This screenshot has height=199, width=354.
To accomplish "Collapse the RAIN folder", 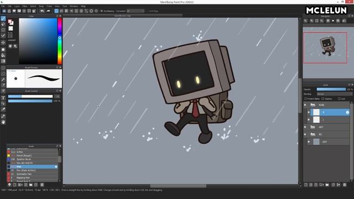I will tap(313, 105).
